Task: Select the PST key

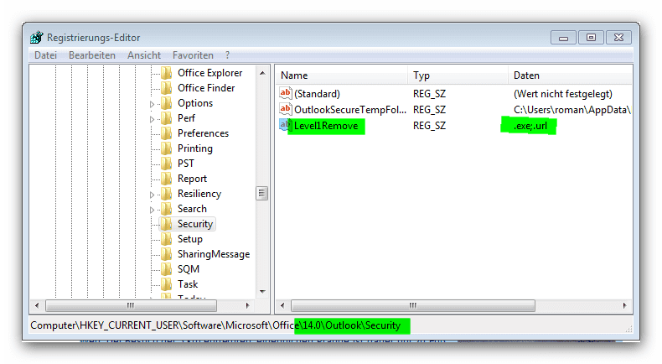Action: [x=186, y=164]
